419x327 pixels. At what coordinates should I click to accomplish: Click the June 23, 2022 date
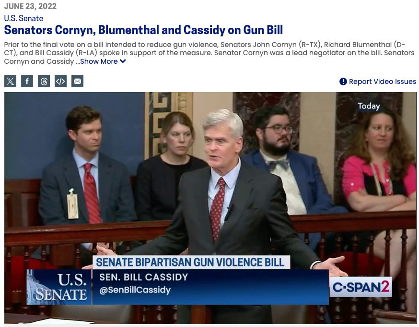(x=30, y=6)
